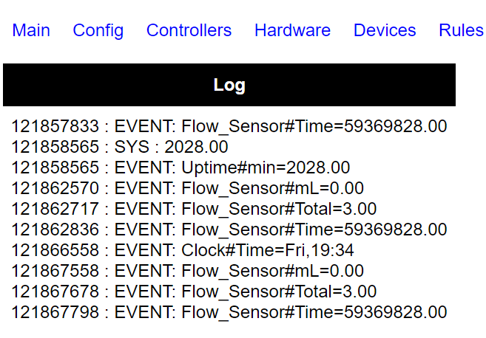Select the log line stamped 121857833
This screenshot has height=338, width=486.
[229, 126]
